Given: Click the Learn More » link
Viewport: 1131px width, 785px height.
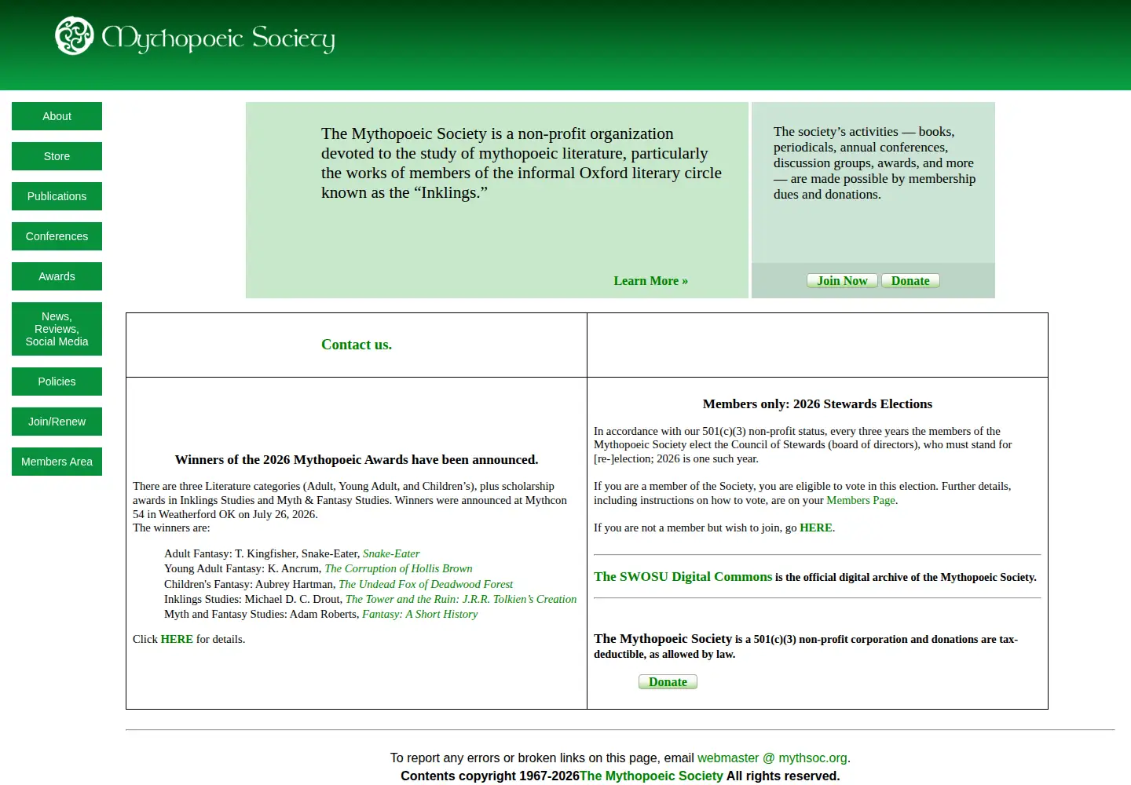Looking at the screenshot, I should tap(650, 281).
